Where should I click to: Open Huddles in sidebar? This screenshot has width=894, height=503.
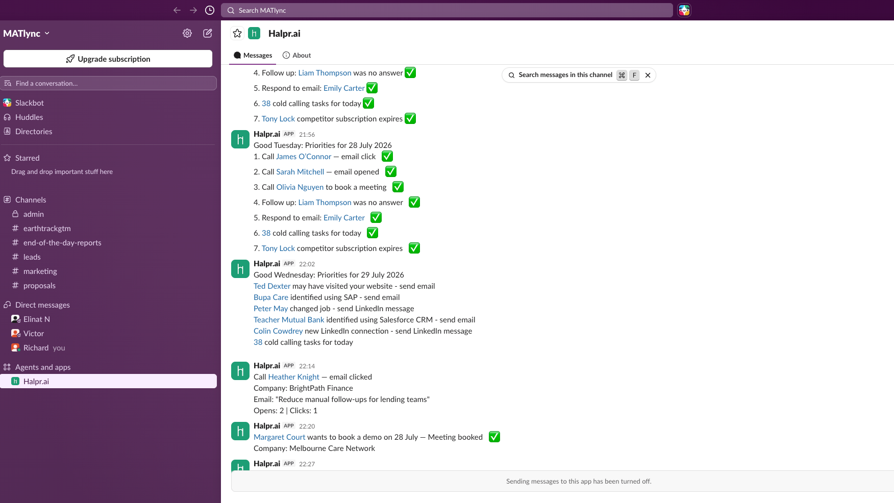(x=29, y=117)
